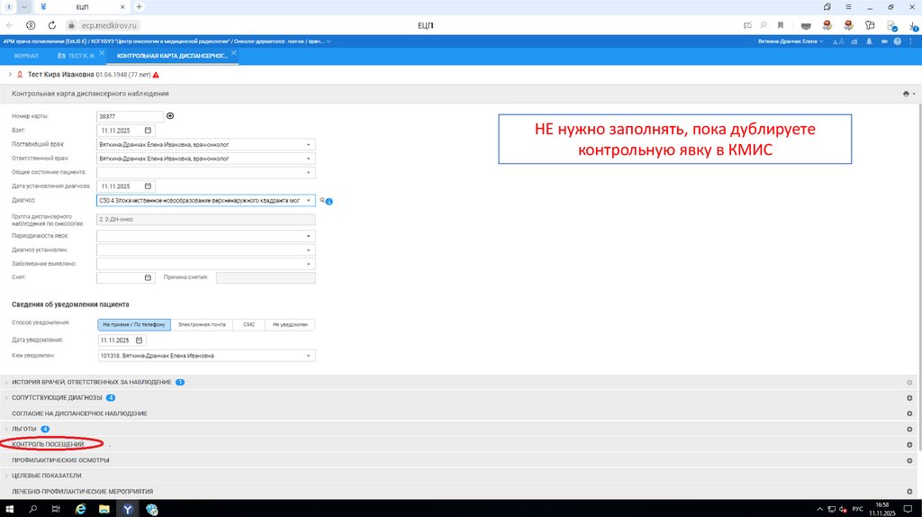The width and height of the screenshot is (922, 517).
Task: Click the generate card number icon
Action: (x=170, y=116)
